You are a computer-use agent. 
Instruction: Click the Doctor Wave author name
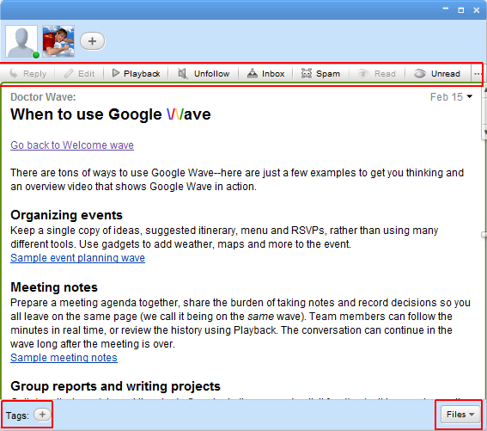[x=43, y=97]
